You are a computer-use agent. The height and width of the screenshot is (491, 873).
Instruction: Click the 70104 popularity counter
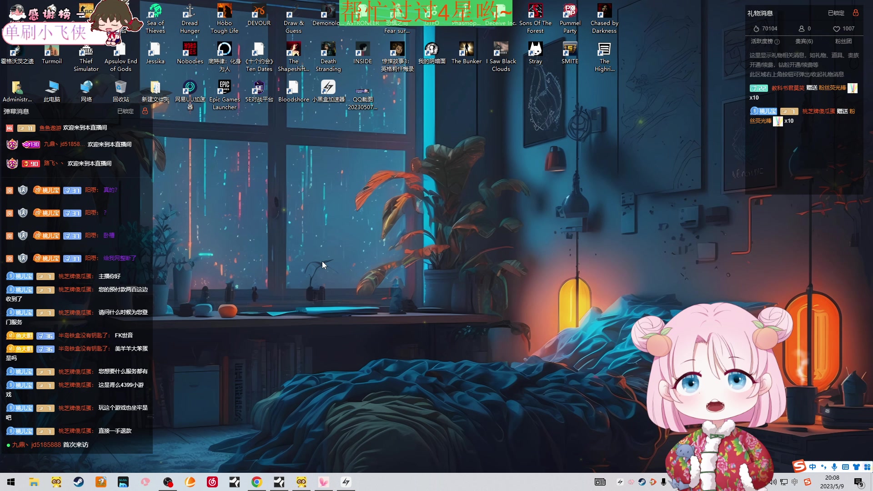[x=765, y=29]
